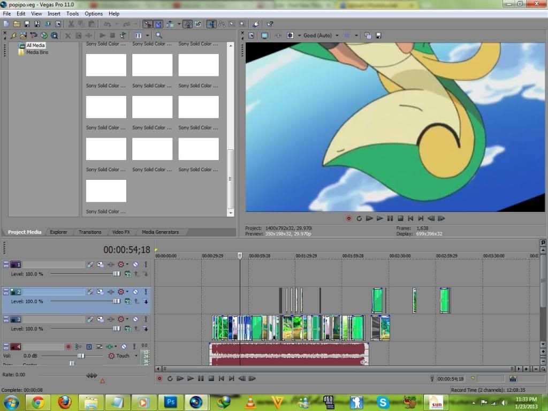Arm audio track 4 for record
Viewport: 548px width, 411px height.
click(68, 347)
